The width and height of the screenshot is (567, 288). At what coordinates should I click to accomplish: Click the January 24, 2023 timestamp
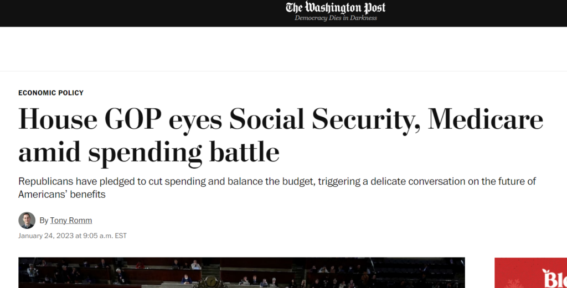pyautogui.click(x=73, y=235)
